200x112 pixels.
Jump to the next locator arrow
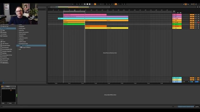tap(175, 13)
